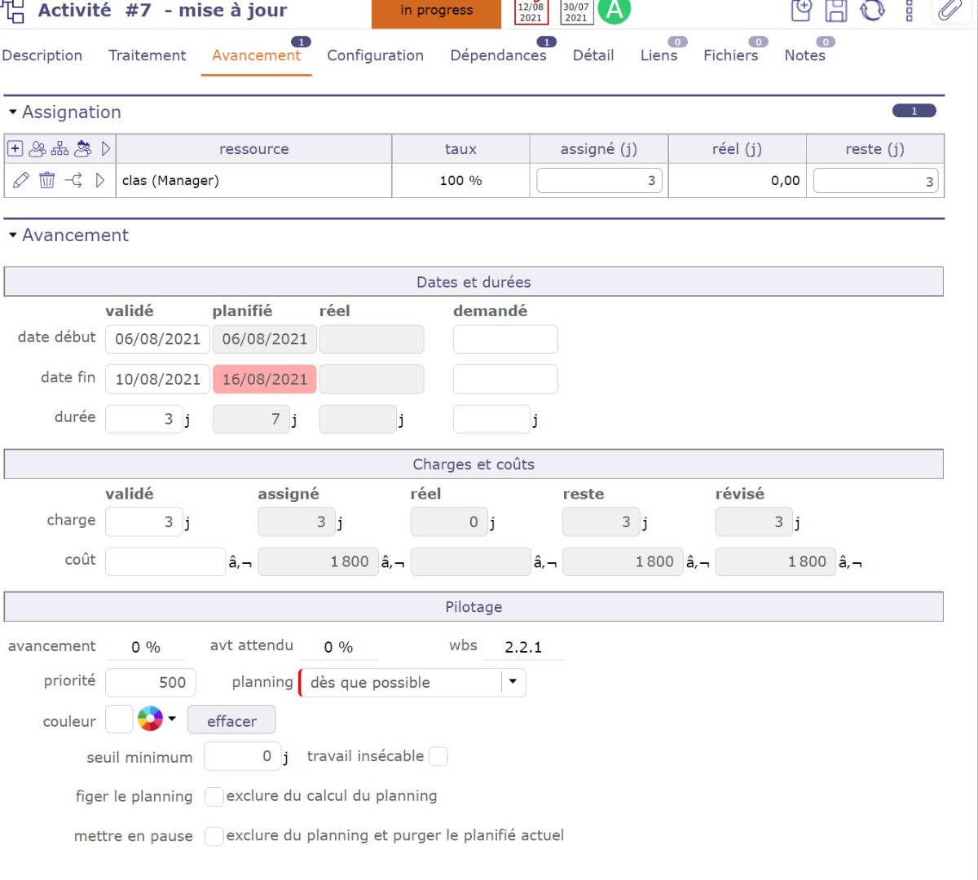Collapse the Assignation section
Image resolution: width=978 pixels, height=880 pixels.
coord(13,112)
